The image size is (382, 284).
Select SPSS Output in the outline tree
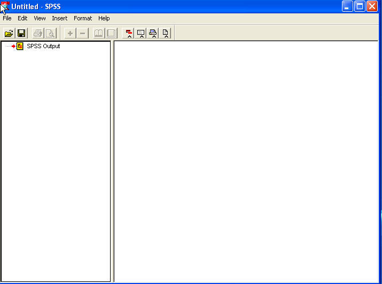tap(43, 47)
